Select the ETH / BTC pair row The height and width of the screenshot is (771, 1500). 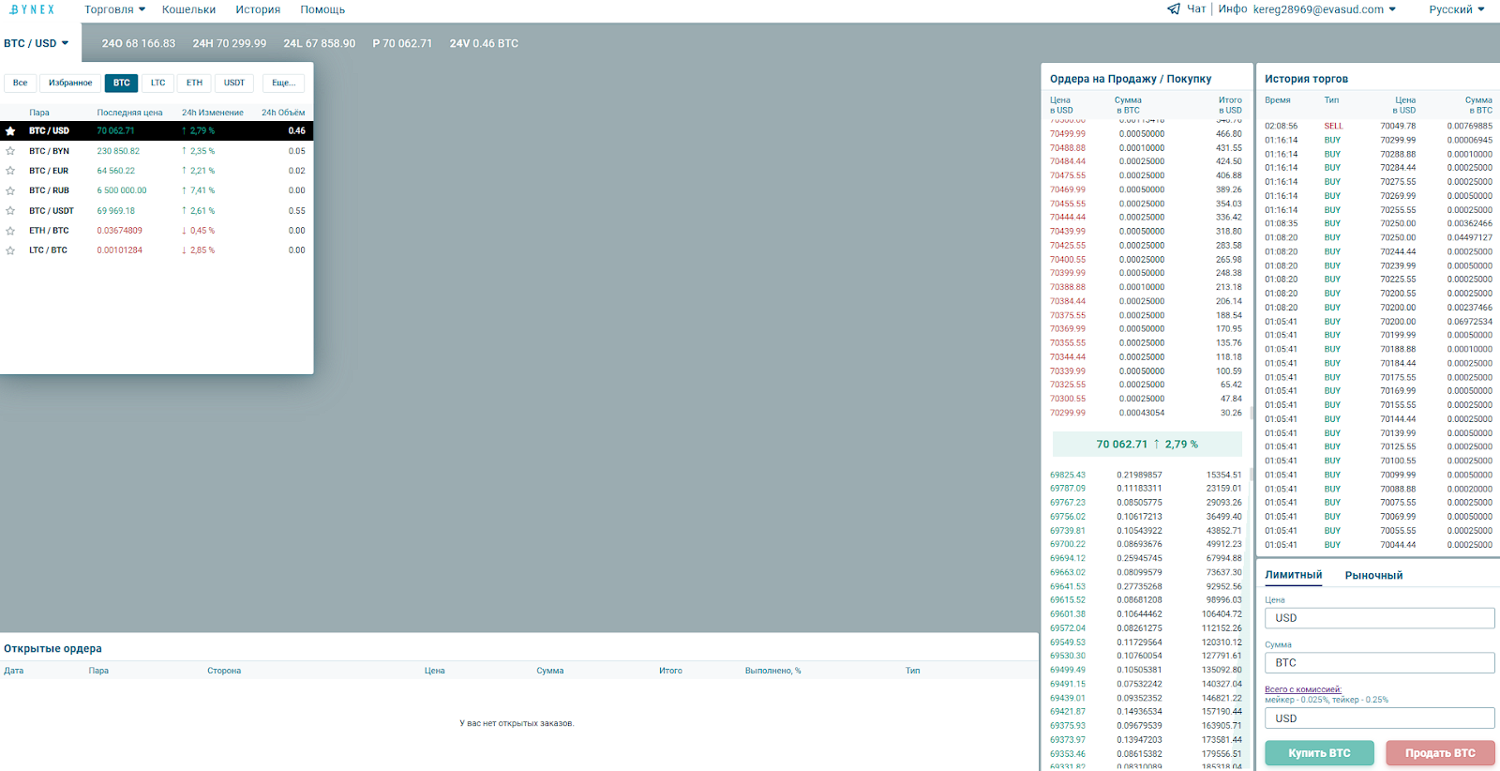pos(157,231)
